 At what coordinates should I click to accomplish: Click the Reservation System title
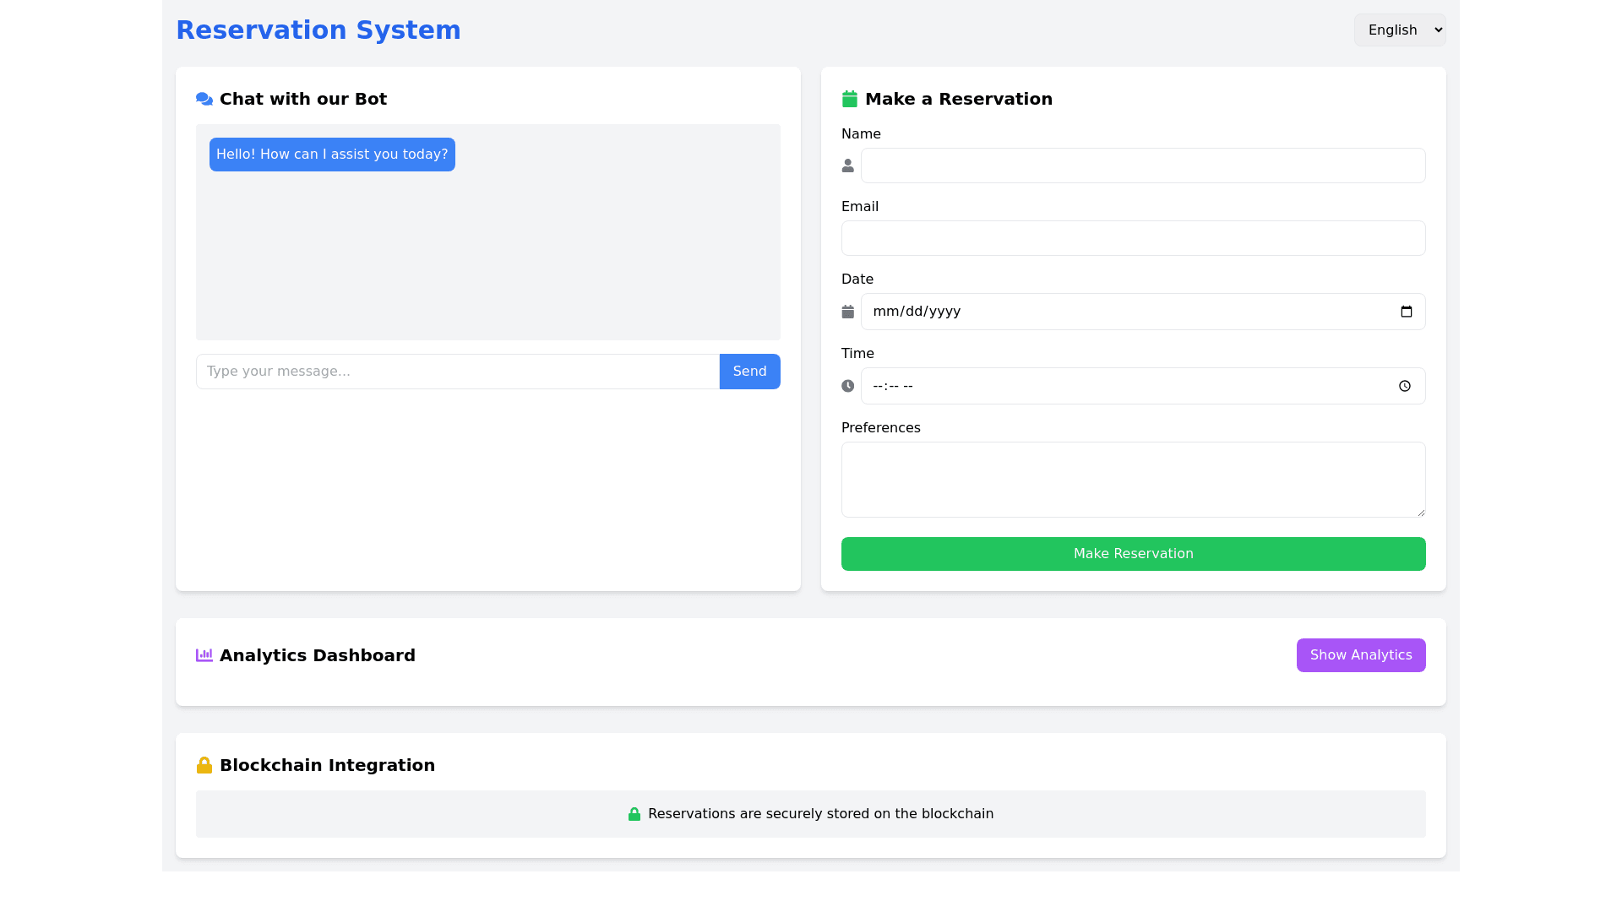(x=318, y=30)
